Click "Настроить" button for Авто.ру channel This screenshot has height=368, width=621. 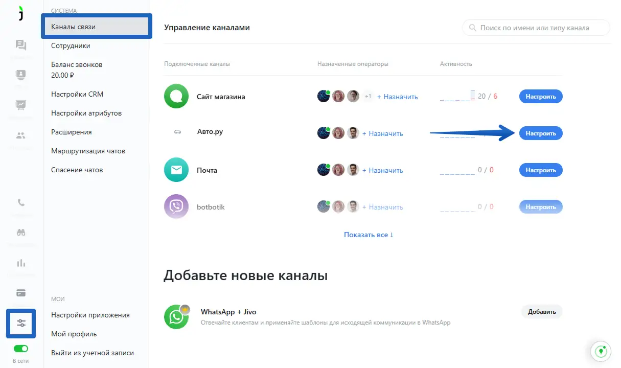(541, 133)
